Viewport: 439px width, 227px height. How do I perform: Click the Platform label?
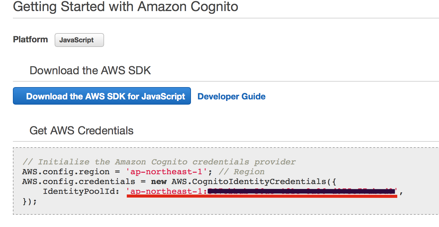[x=30, y=40]
